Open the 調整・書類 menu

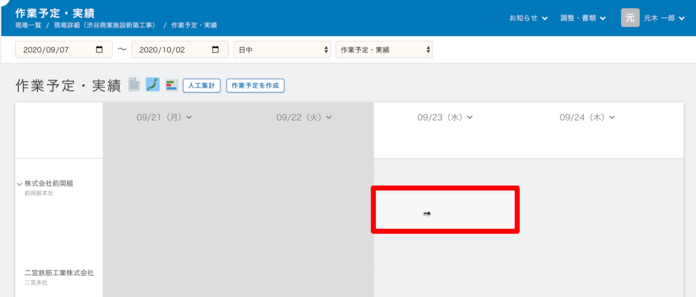tap(582, 18)
